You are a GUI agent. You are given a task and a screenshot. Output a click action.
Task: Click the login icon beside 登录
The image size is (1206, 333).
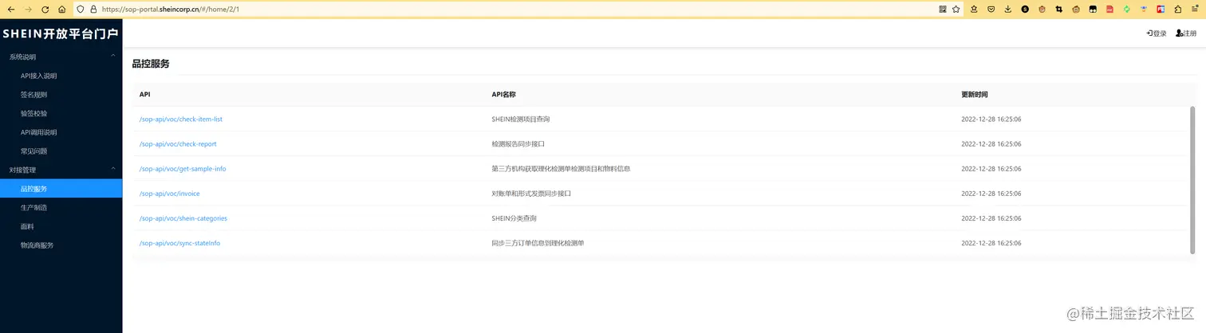1149,33
